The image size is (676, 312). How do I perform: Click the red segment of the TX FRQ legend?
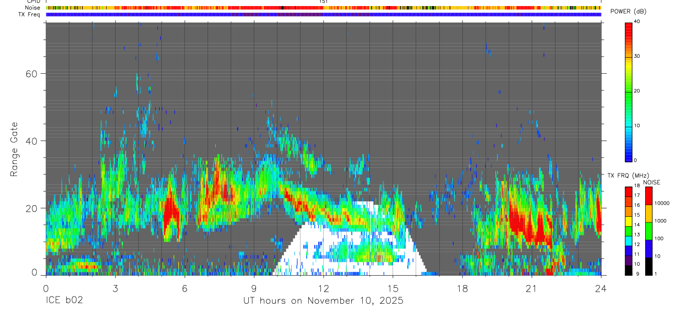pos(629,190)
